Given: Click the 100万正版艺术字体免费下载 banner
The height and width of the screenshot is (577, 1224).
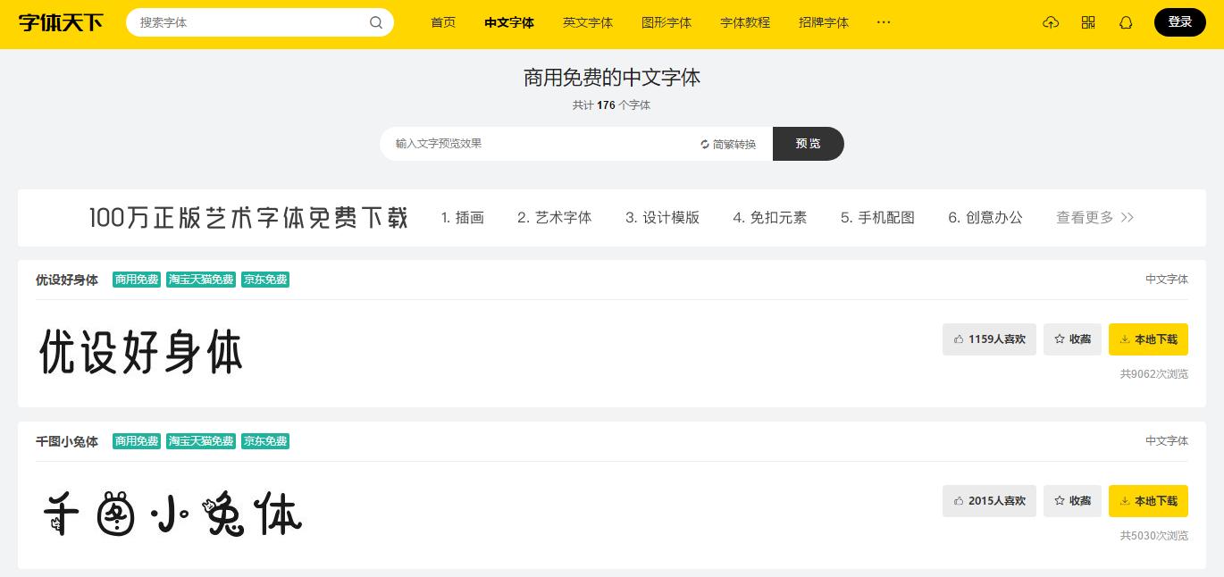Looking at the screenshot, I should (248, 217).
